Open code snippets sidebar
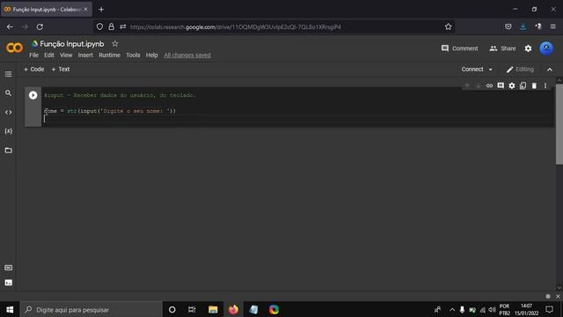This screenshot has height=317, width=563. (x=8, y=112)
